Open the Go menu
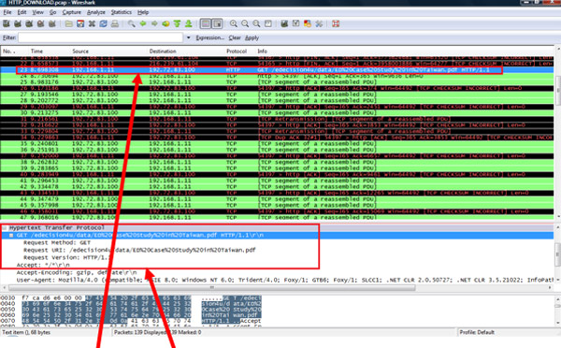The height and width of the screenshot is (348, 561). [x=53, y=12]
